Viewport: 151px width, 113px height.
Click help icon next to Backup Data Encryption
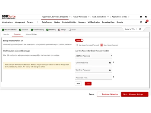pyautogui.click(x=22, y=41)
